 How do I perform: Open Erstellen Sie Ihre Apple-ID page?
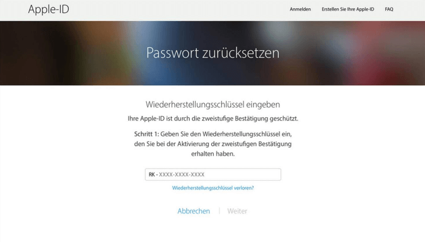348,9
